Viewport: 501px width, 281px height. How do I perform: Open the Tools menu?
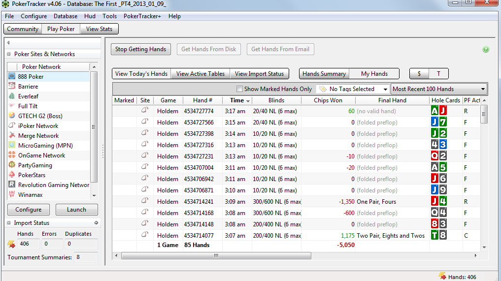109,16
